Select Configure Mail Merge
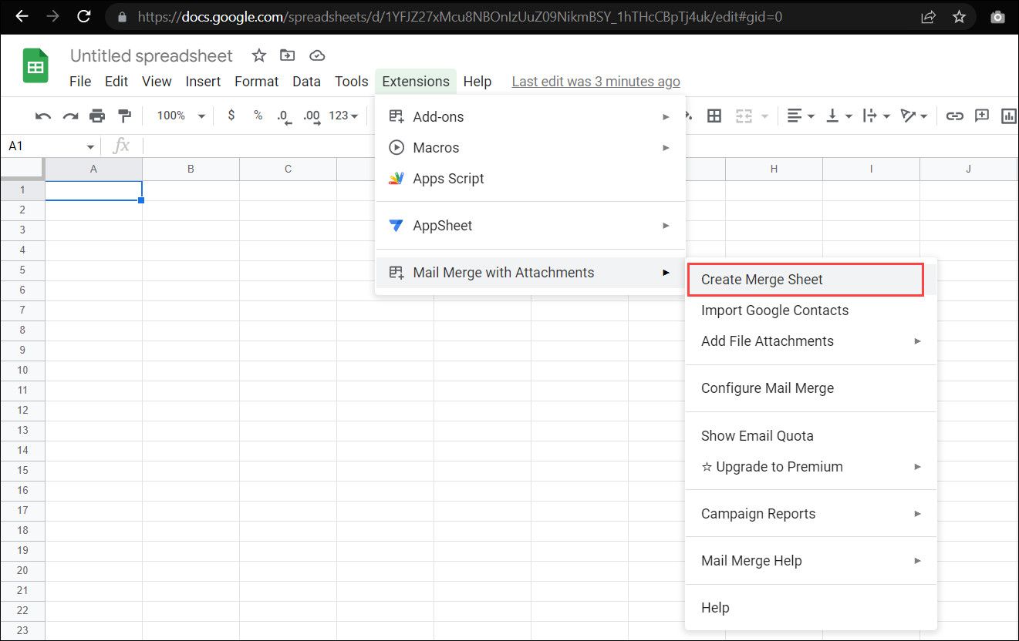 pos(767,388)
